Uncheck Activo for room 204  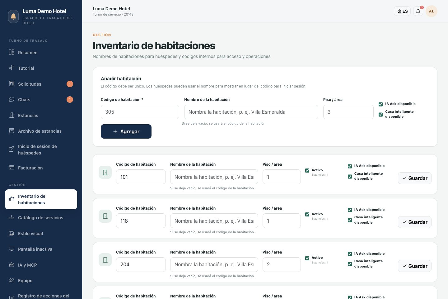tap(307, 258)
